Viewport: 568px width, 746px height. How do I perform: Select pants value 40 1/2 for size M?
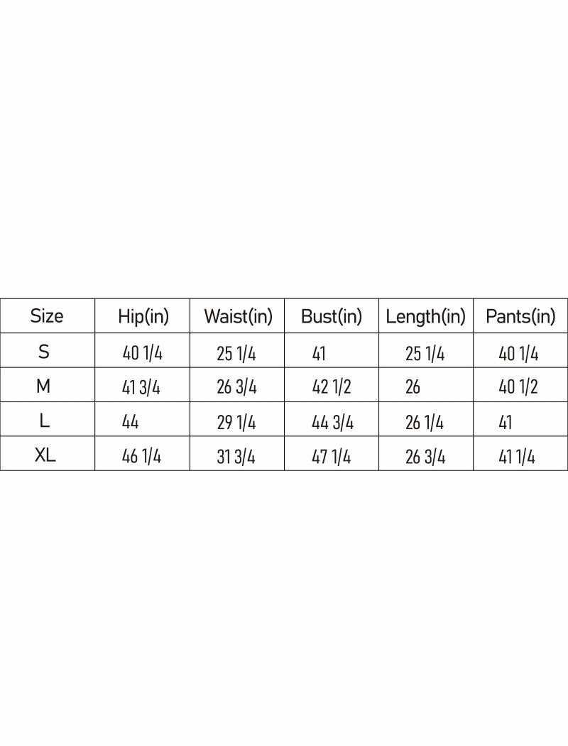[518, 387]
